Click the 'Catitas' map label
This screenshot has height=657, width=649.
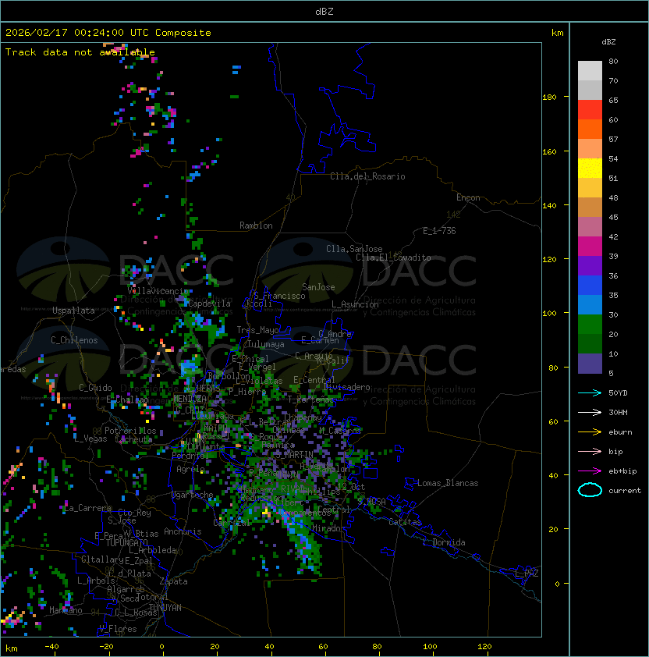coord(405,522)
